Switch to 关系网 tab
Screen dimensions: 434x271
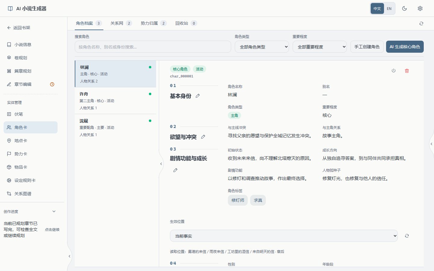pyautogui.click(x=121, y=23)
